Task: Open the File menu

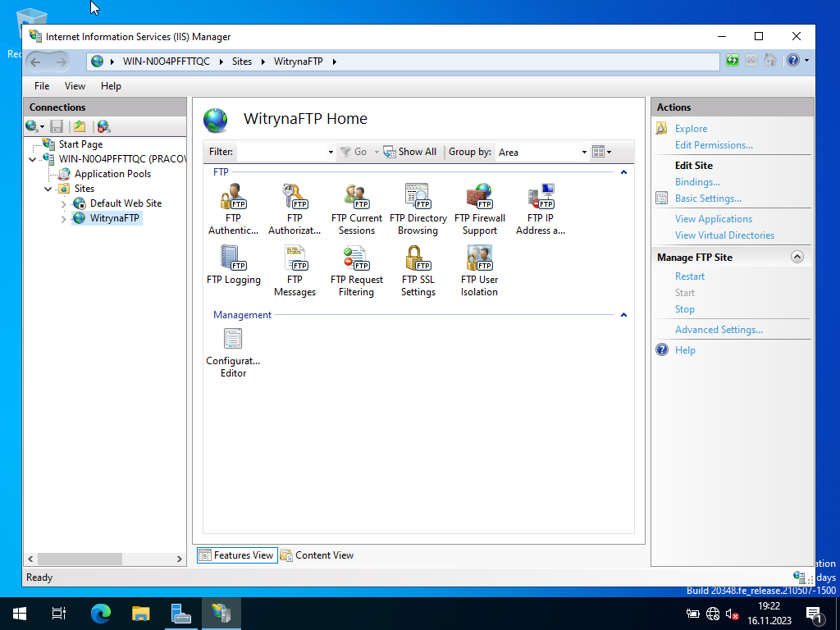Action: pyautogui.click(x=42, y=85)
